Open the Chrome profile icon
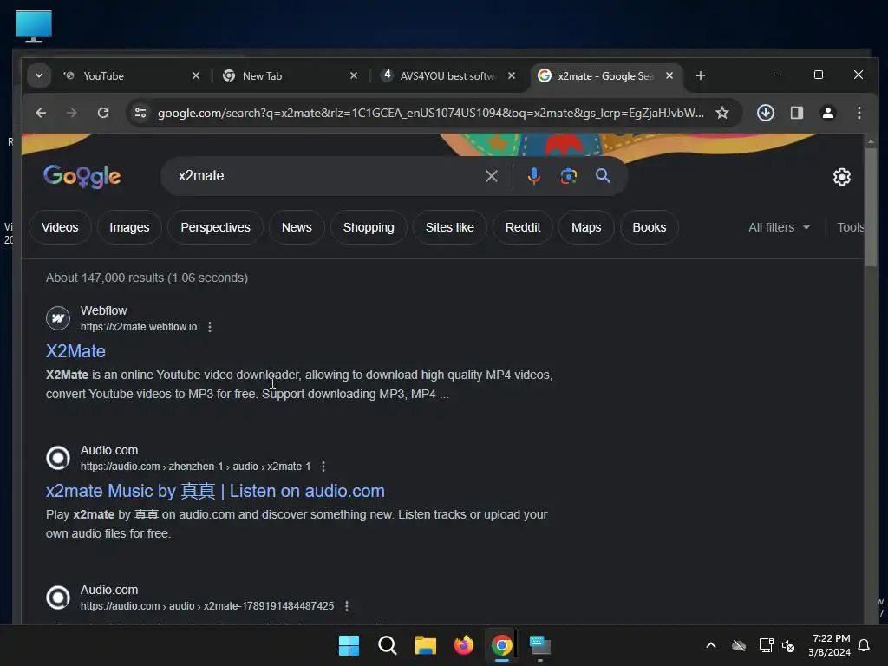Image resolution: width=888 pixels, height=666 pixels. pos(828,113)
